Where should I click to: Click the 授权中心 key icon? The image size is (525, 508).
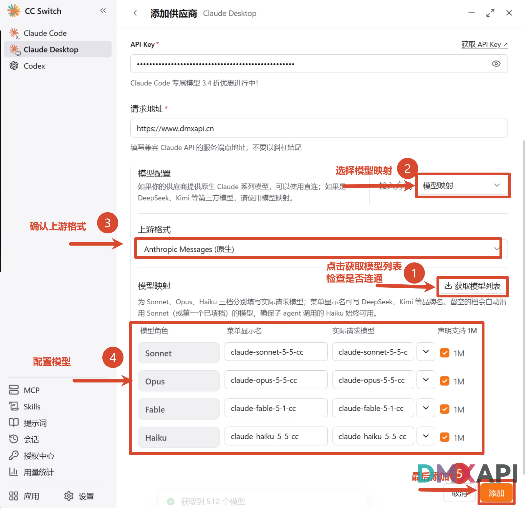(x=14, y=455)
